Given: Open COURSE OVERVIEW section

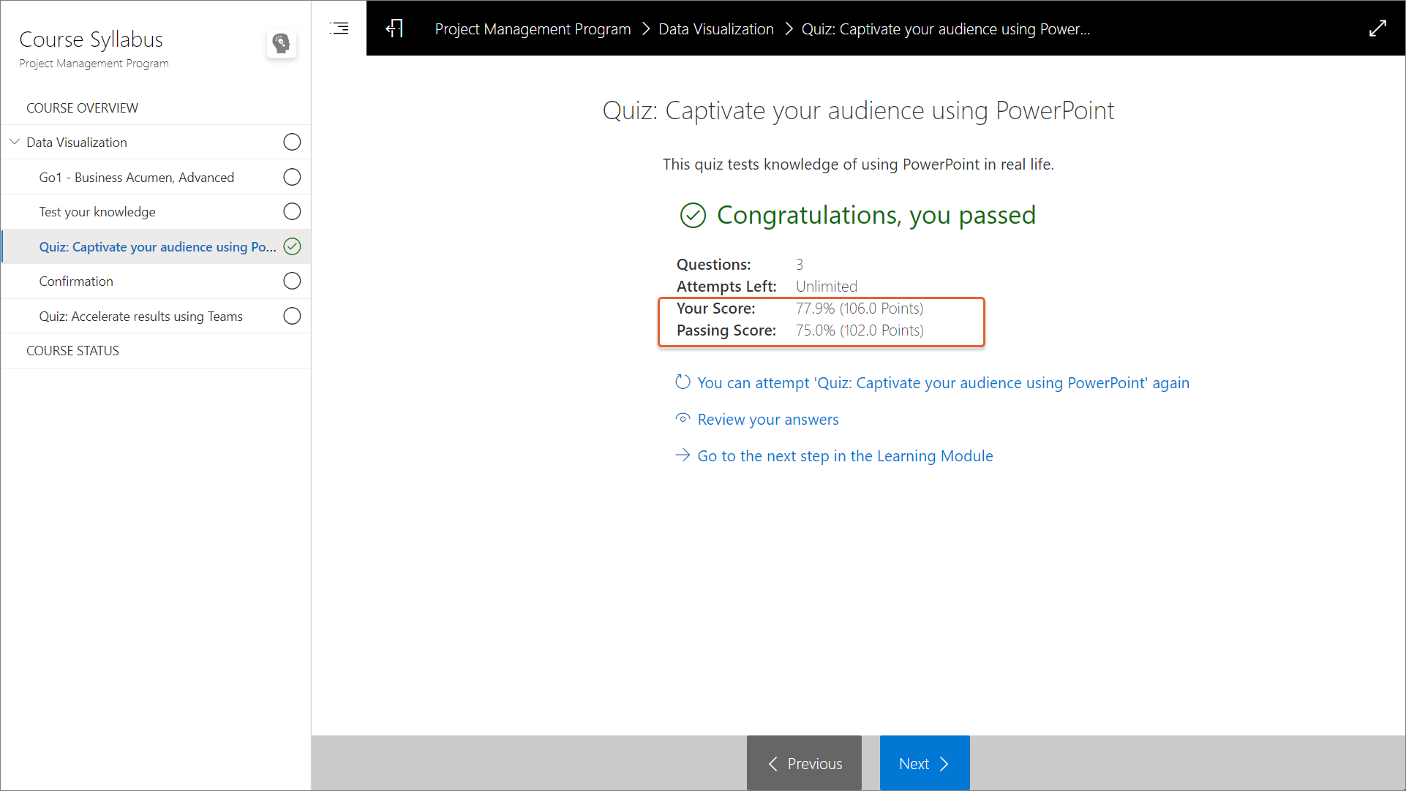Looking at the screenshot, I should (82, 107).
